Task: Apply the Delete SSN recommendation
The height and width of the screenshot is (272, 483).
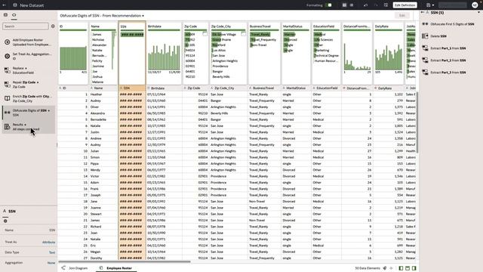Action: pos(435,36)
